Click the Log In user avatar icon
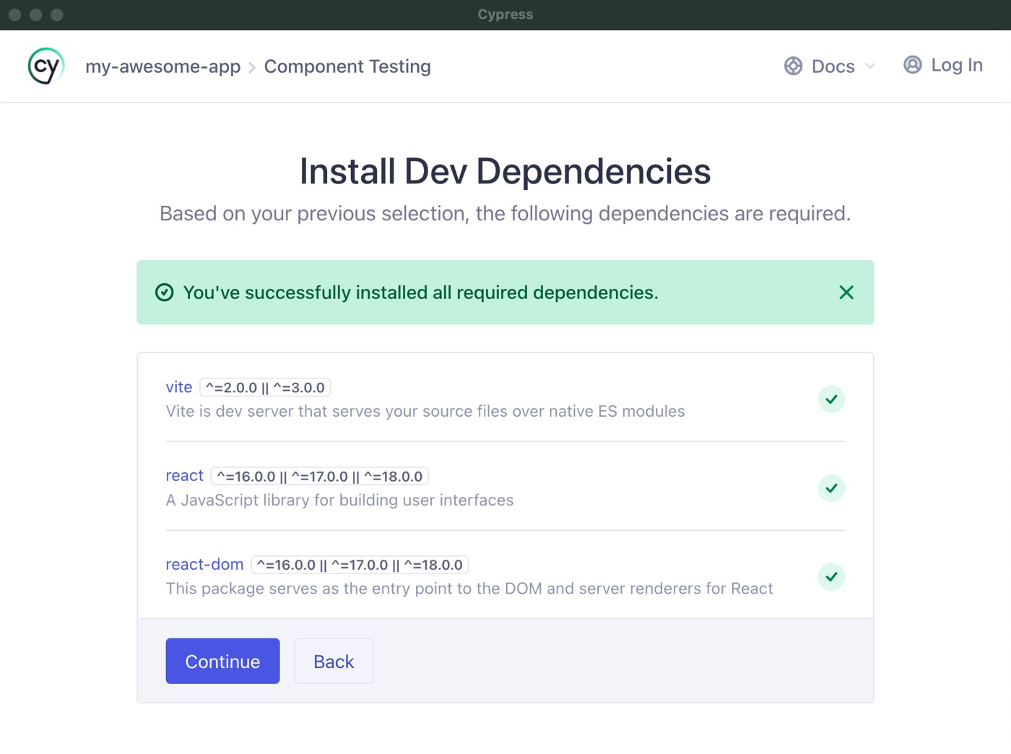The image size is (1011, 754). coord(911,64)
